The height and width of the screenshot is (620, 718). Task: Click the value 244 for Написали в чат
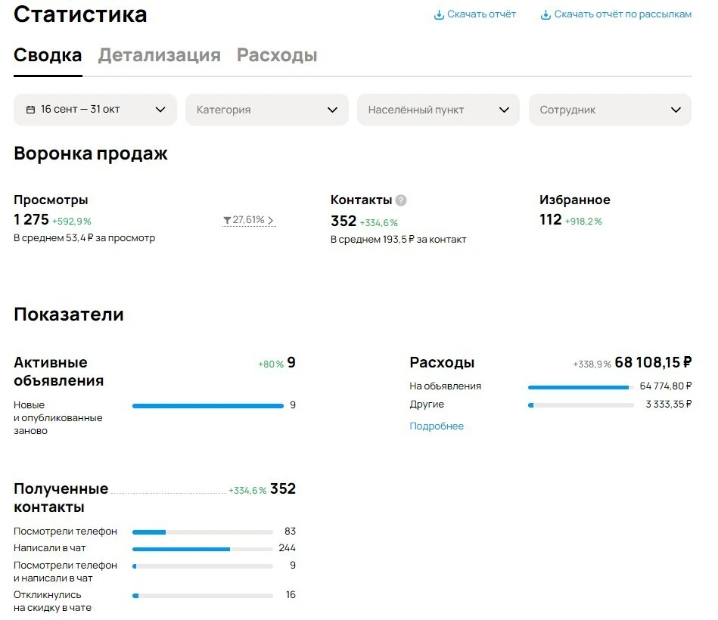tap(287, 547)
